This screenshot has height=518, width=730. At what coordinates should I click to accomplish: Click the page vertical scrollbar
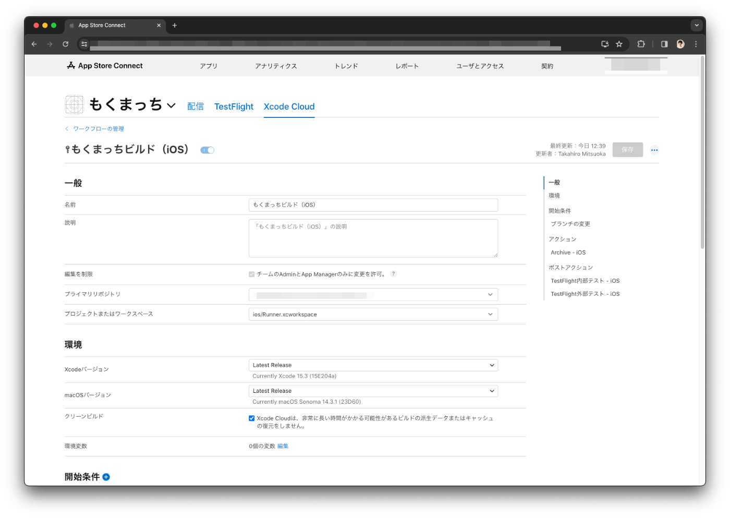click(702, 151)
